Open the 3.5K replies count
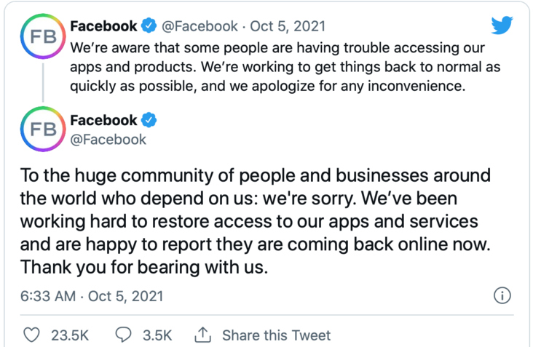533x347 pixels. (157, 335)
